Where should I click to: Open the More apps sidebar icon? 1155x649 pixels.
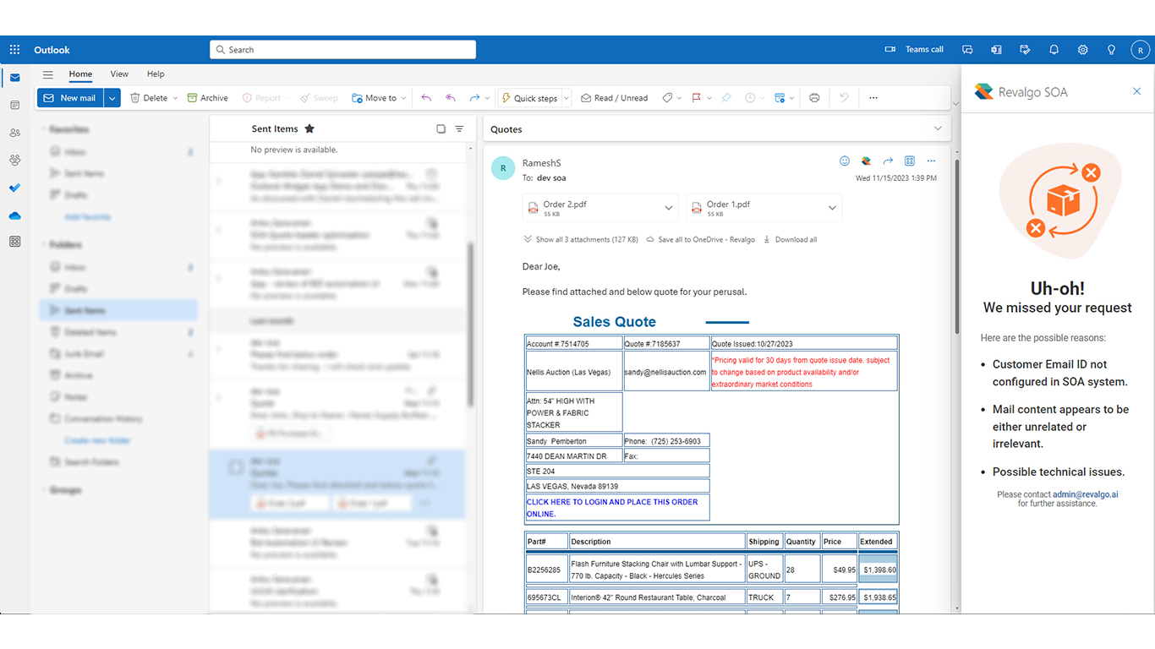pyautogui.click(x=14, y=242)
